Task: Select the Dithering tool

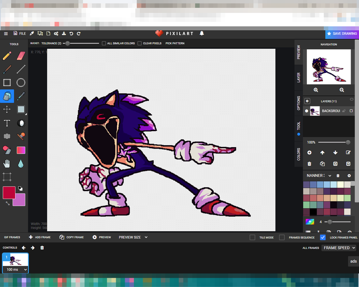Action: [x=7, y=136]
